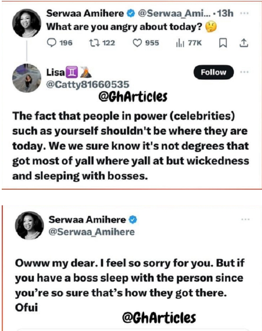Share the top tweet using the share icon
The height and width of the screenshot is (331, 262).
click(244, 43)
